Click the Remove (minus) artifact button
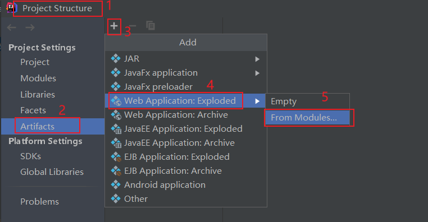Image resolution: width=428 pixels, height=222 pixels. tap(133, 26)
